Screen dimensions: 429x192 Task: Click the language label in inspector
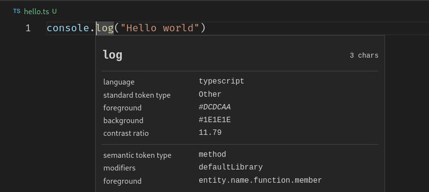(119, 82)
